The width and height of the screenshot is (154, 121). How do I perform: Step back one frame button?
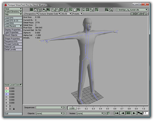(x=122, y=113)
